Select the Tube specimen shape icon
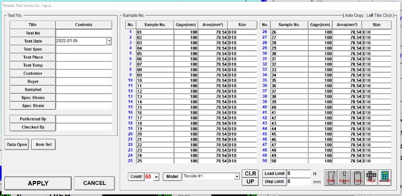 click(x=358, y=177)
